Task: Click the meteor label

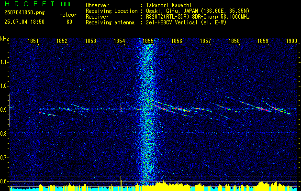Action: pyautogui.click(x=68, y=15)
